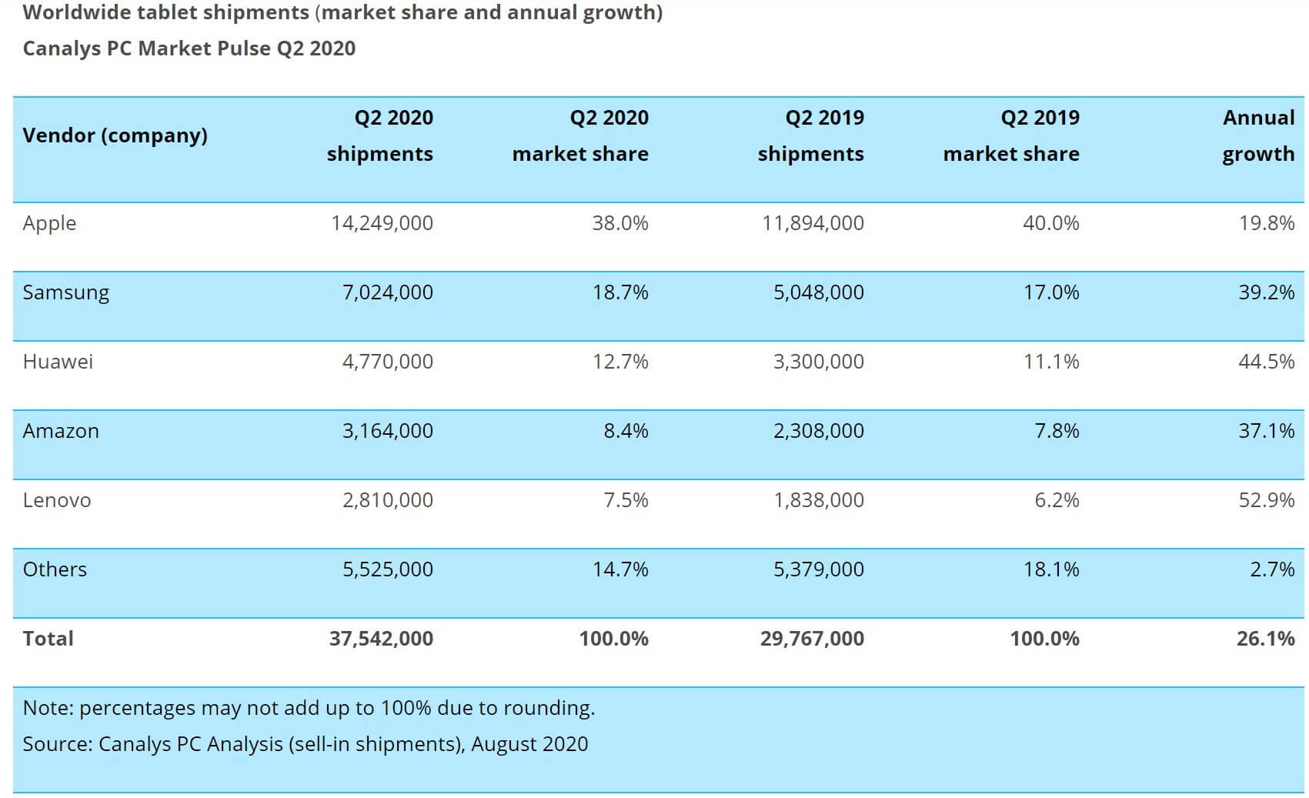
Task: Select Others' 2.7% annual growth
Action: pyautogui.click(x=1273, y=569)
